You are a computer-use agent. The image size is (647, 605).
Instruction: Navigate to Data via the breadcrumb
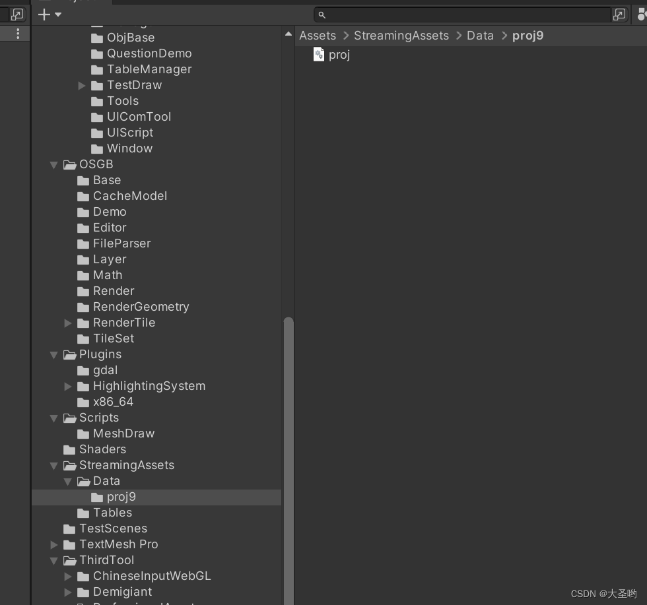click(x=480, y=36)
